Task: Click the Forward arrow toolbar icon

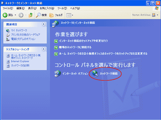Action: [x=21, y=15]
